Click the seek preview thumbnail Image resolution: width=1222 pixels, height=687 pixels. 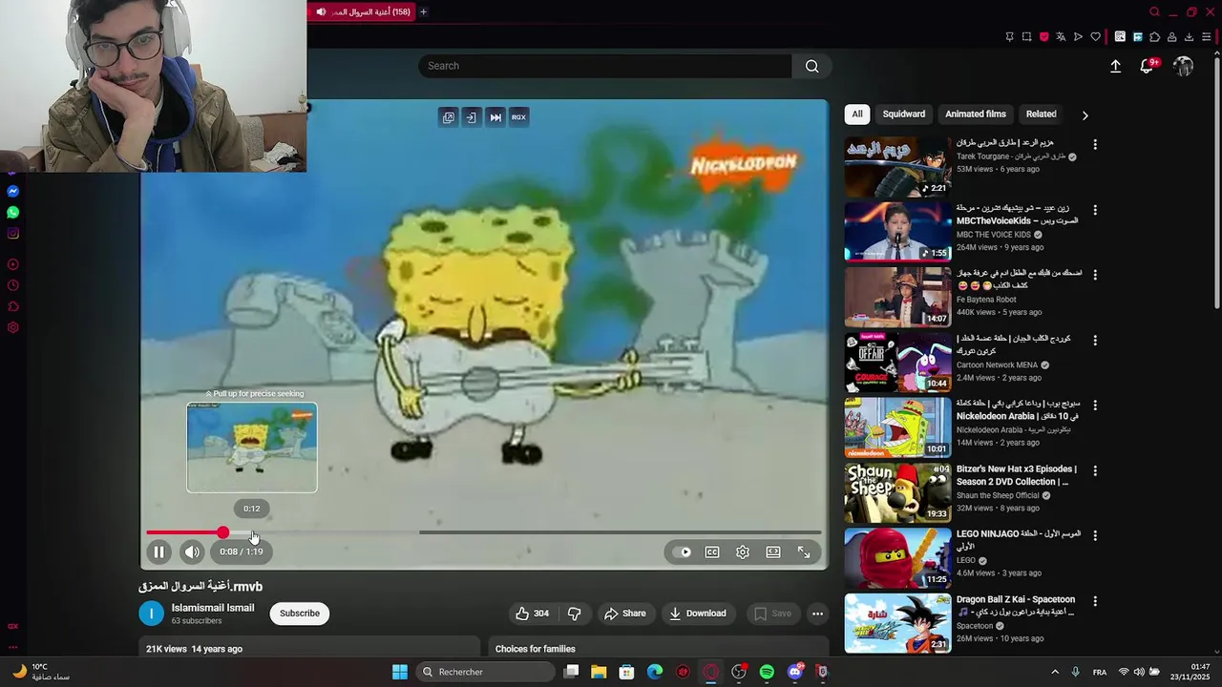click(x=252, y=448)
